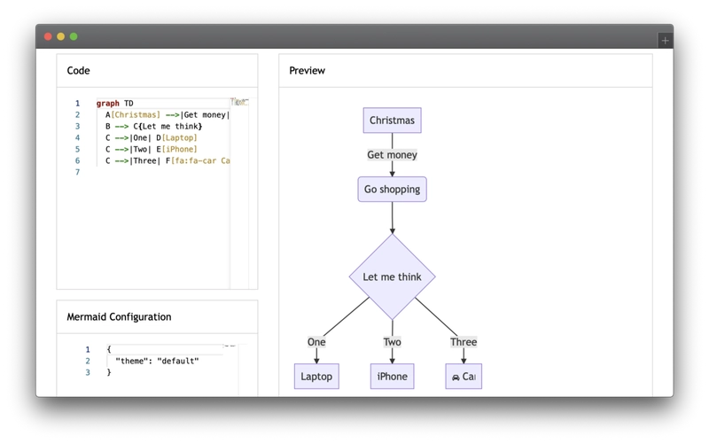This screenshot has width=709, height=444.
Task: Select the iPhone node in diagram
Action: [392, 376]
